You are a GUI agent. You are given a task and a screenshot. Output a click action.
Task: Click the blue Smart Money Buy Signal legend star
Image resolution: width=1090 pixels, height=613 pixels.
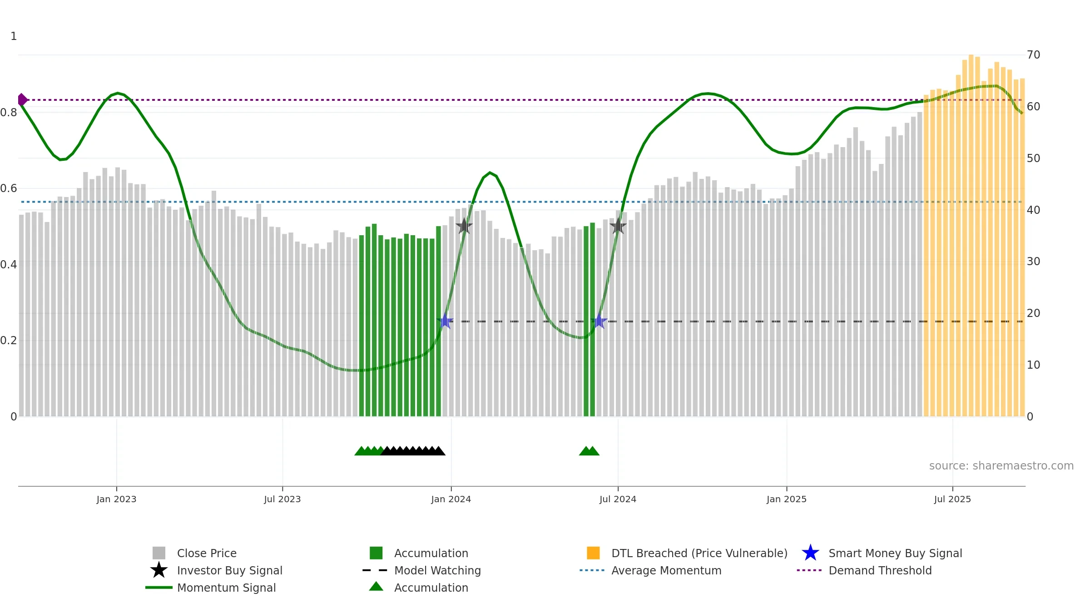coord(810,553)
